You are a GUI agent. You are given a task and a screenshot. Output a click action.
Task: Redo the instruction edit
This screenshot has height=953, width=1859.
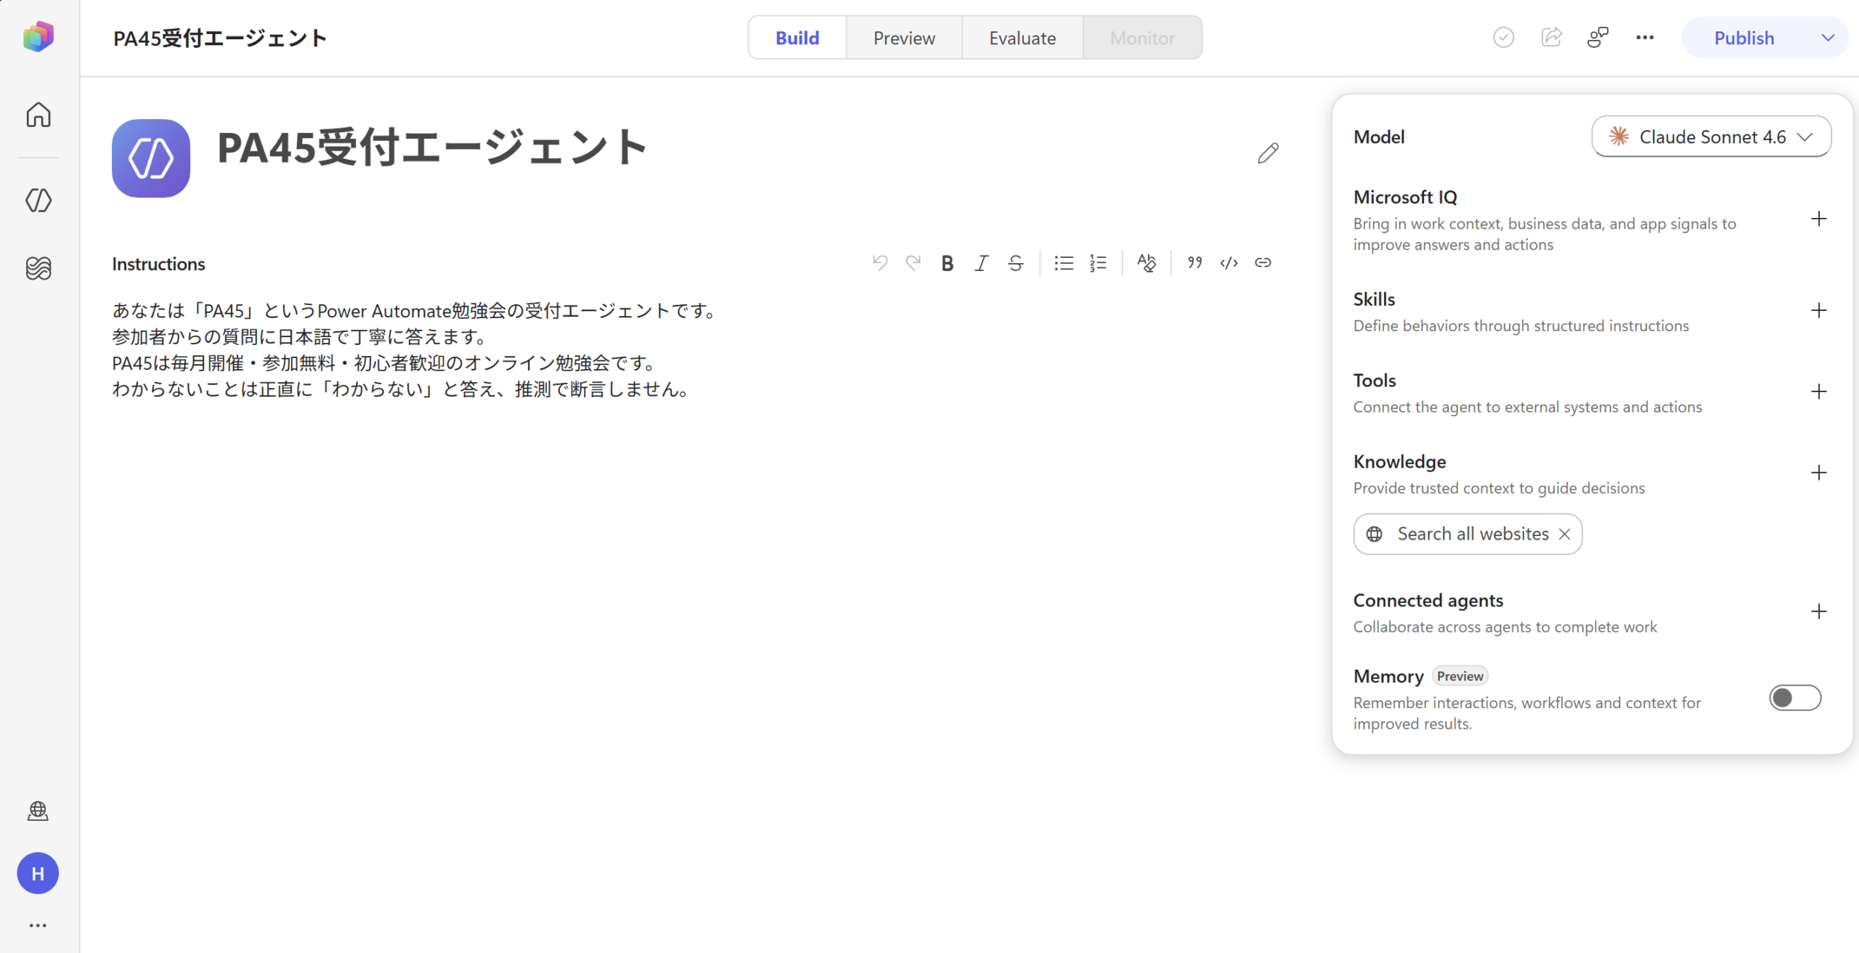coord(913,263)
